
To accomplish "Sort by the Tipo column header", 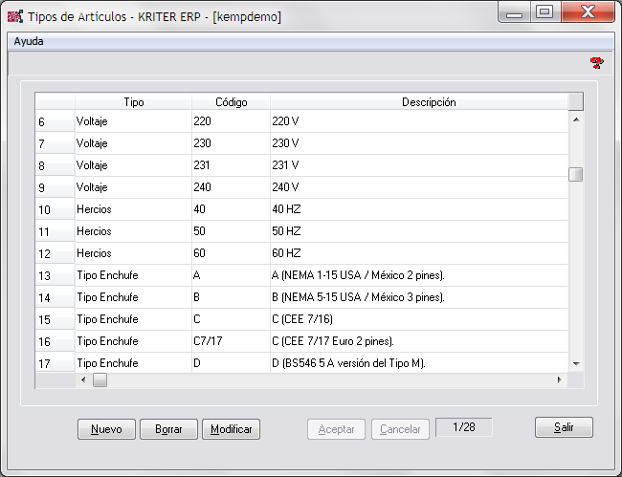I will 134,101.
